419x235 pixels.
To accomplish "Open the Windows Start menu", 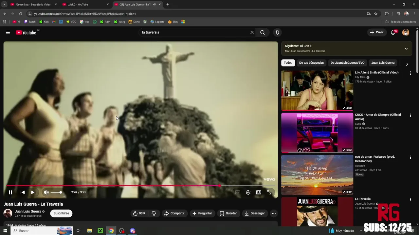I will pyautogui.click(x=5, y=231).
